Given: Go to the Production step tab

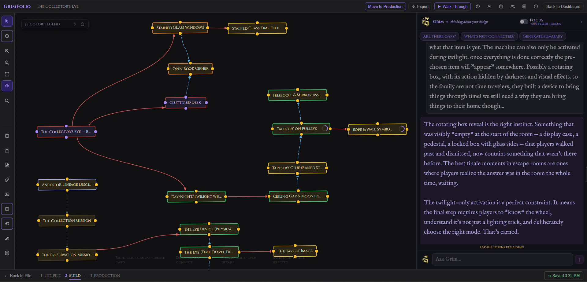Looking at the screenshot, I should click(105, 276).
